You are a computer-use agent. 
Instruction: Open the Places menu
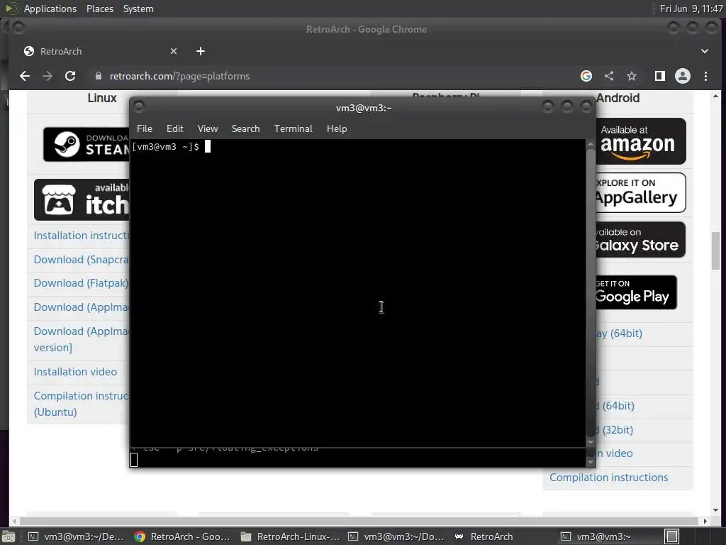click(99, 9)
